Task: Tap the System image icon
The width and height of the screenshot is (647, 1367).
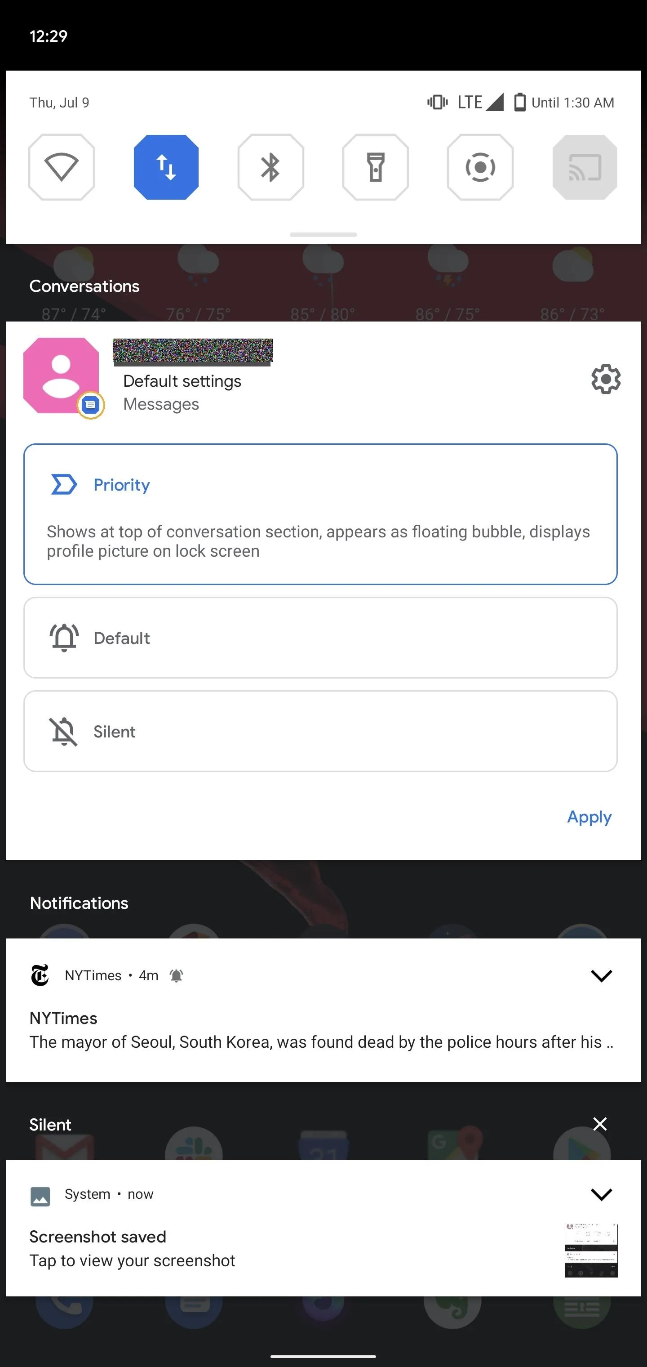Action: pos(40,1196)
